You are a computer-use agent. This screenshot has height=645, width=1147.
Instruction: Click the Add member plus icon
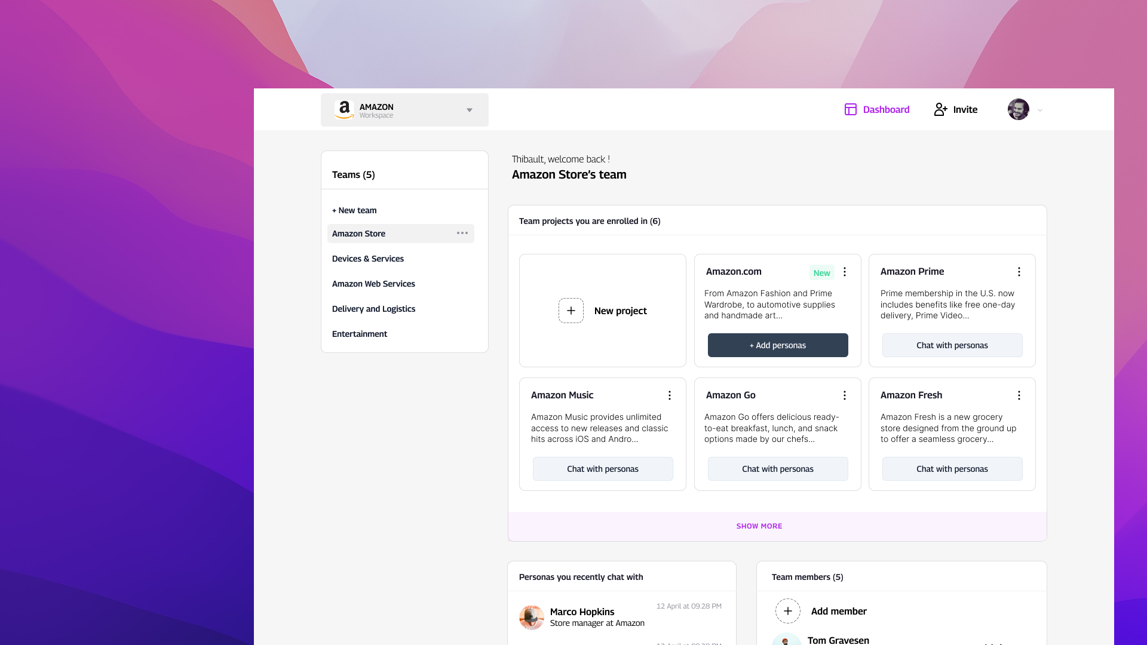788,611
